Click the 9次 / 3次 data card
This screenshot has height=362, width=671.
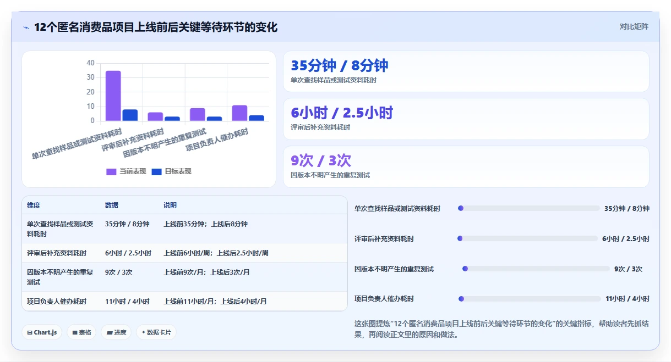[466, 166]
